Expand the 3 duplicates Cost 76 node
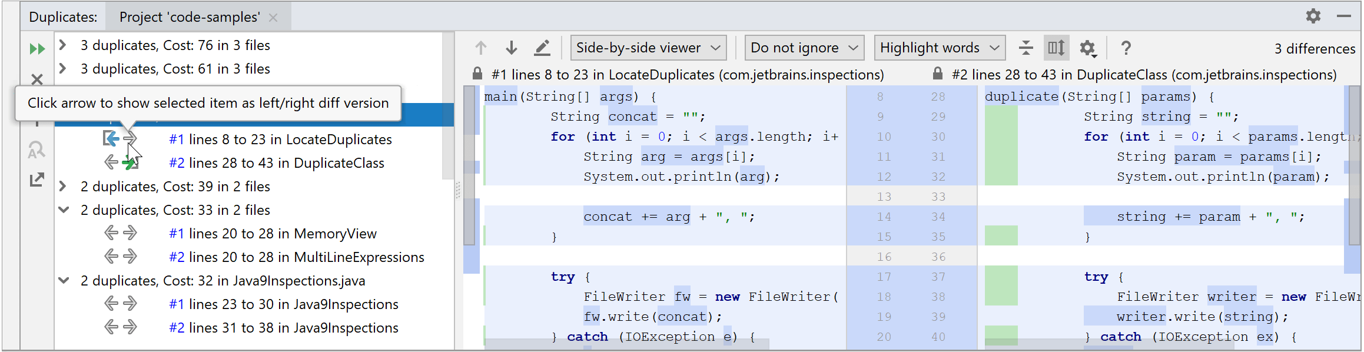Image resolution: width=1364 pixels, height=352 pixels. point(63,45)
